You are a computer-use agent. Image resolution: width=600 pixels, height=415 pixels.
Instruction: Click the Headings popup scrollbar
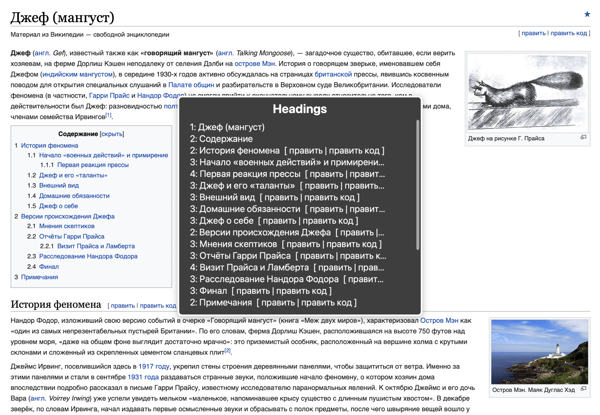(417, 185)
